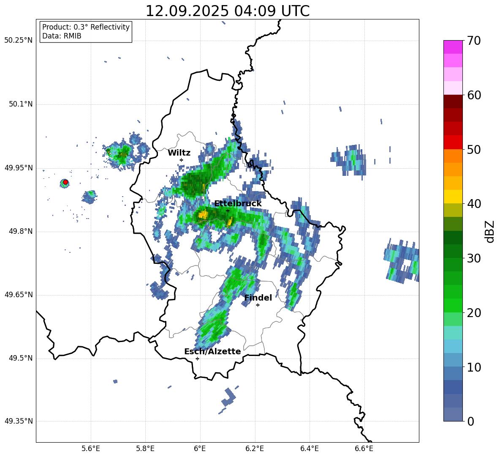Click the colorbar value 30
Image resolution: width=500 pixels, height=457 pixels.
pyautogui.click(x=474, y=258)
